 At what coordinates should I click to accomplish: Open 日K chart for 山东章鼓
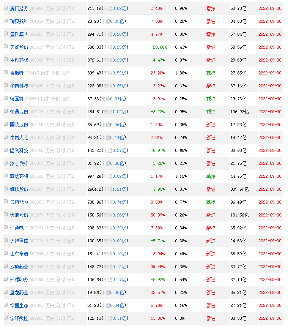[71, 254]
